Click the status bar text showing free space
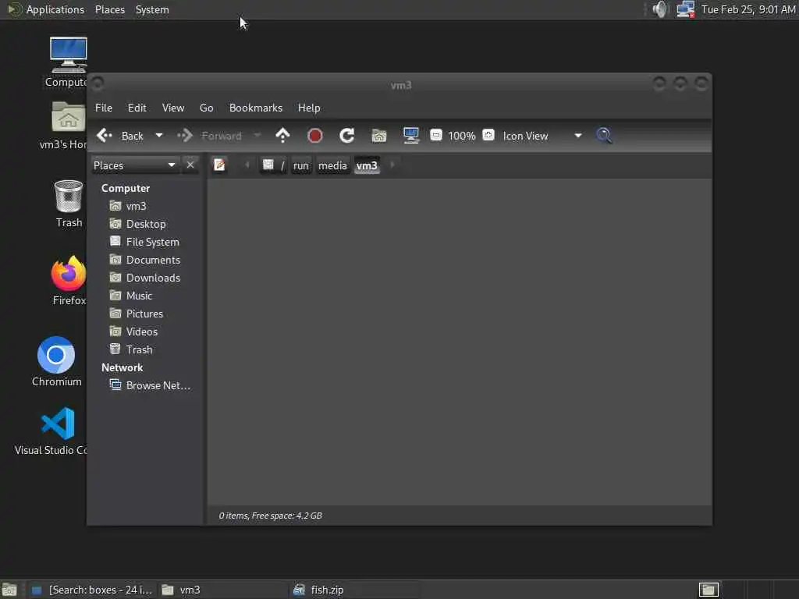 pos(270,516)
